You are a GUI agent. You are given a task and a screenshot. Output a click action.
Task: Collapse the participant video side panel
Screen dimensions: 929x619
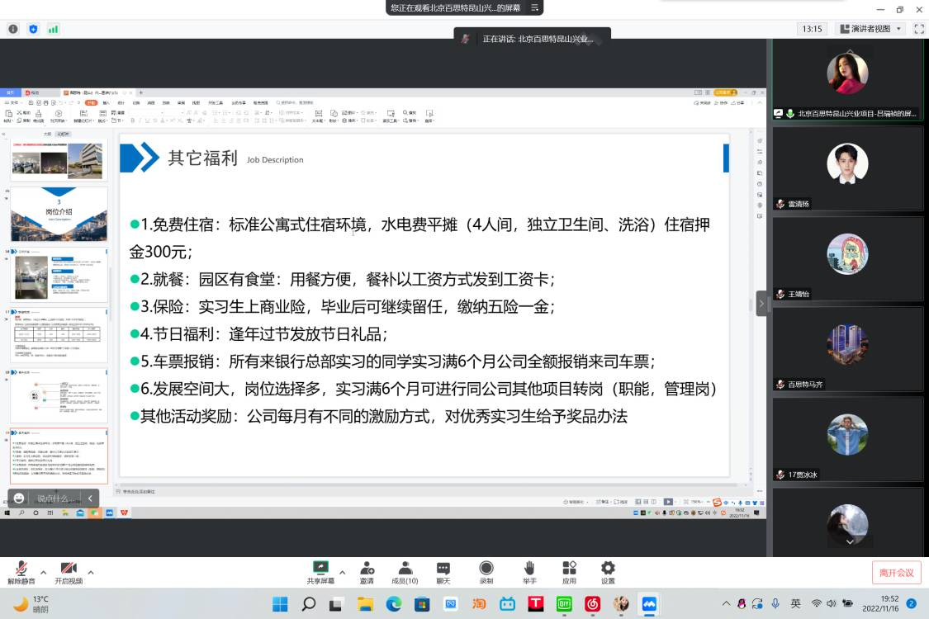(x=761, y=304)
